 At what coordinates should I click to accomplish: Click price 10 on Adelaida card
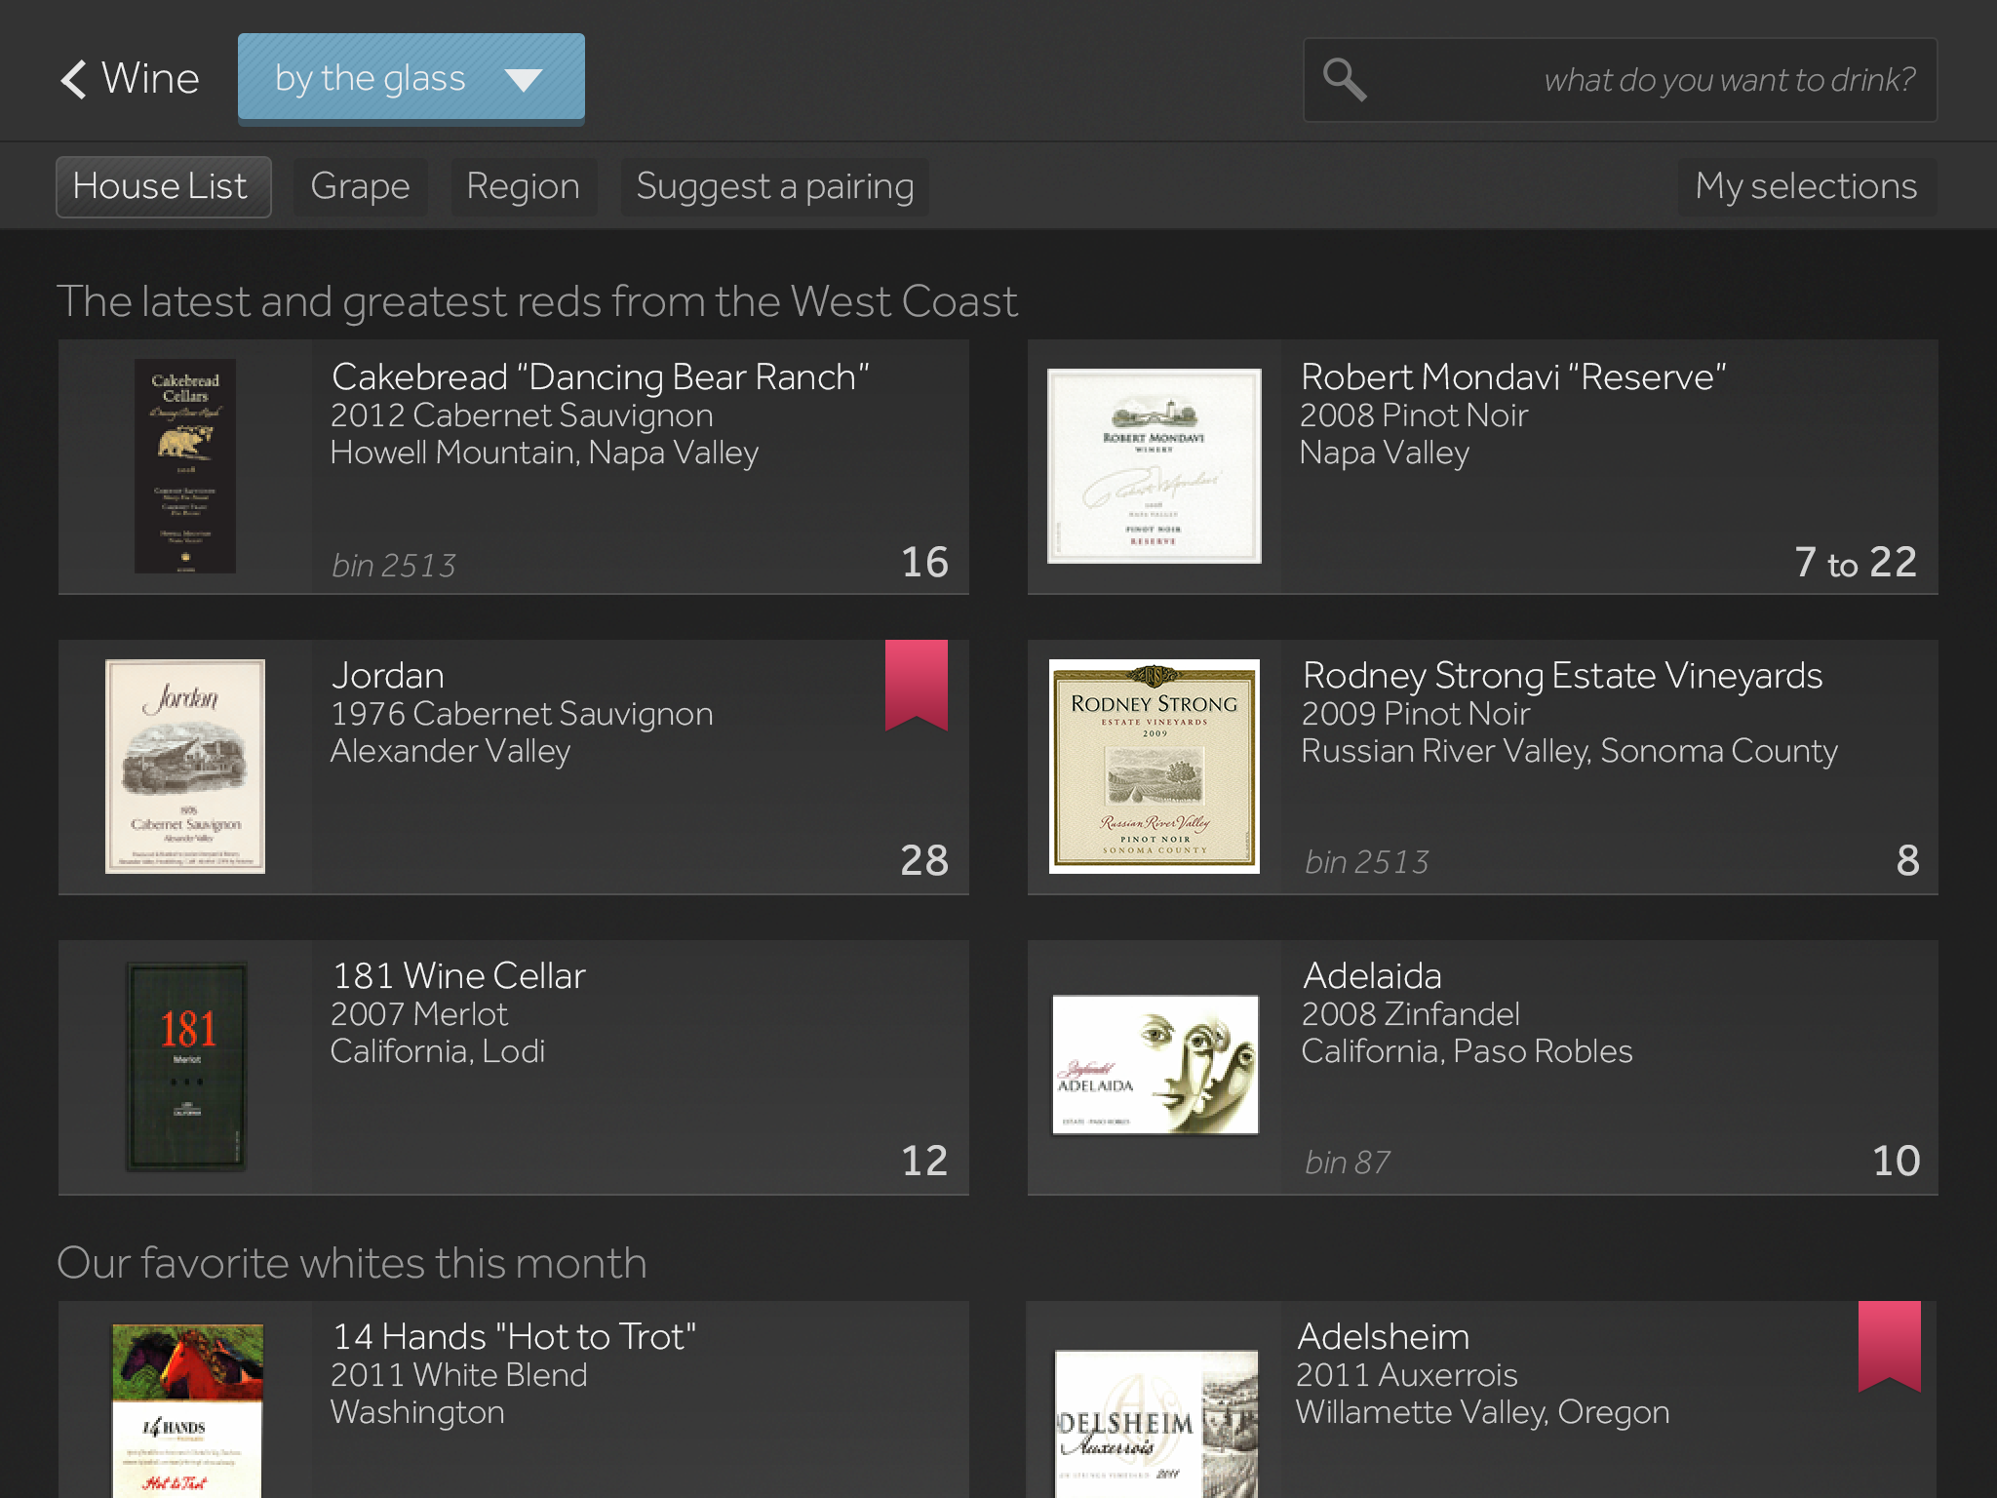(1897, 1161)
